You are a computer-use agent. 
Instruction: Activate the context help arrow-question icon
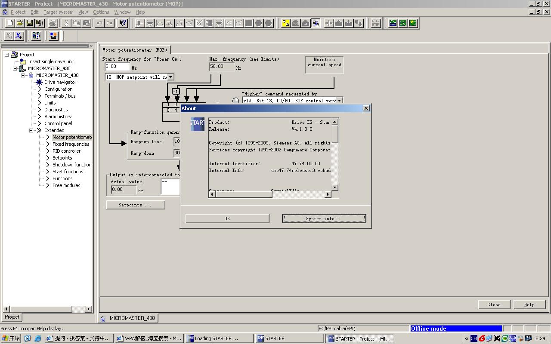tap(123, 23)
